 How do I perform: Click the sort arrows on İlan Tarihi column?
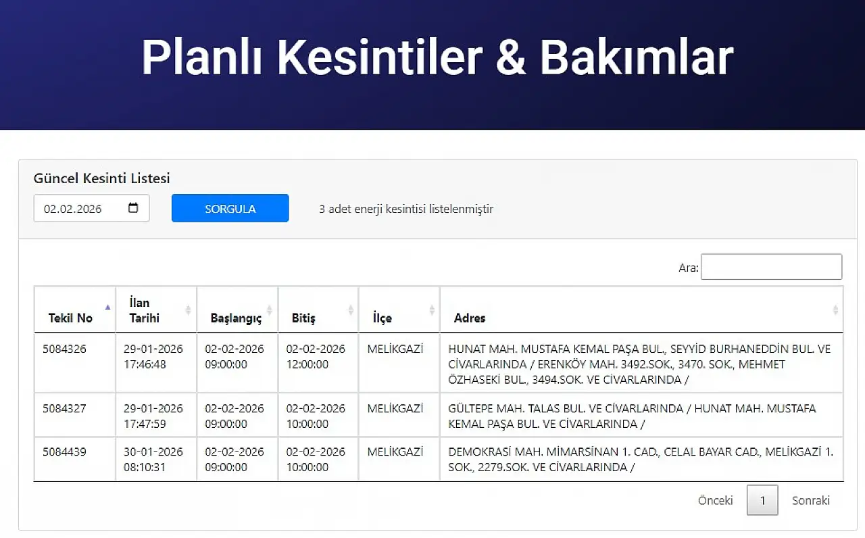pos(189,310)
